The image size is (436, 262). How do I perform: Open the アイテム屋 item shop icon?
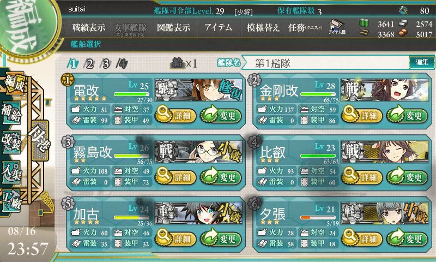tap(337, 27)
